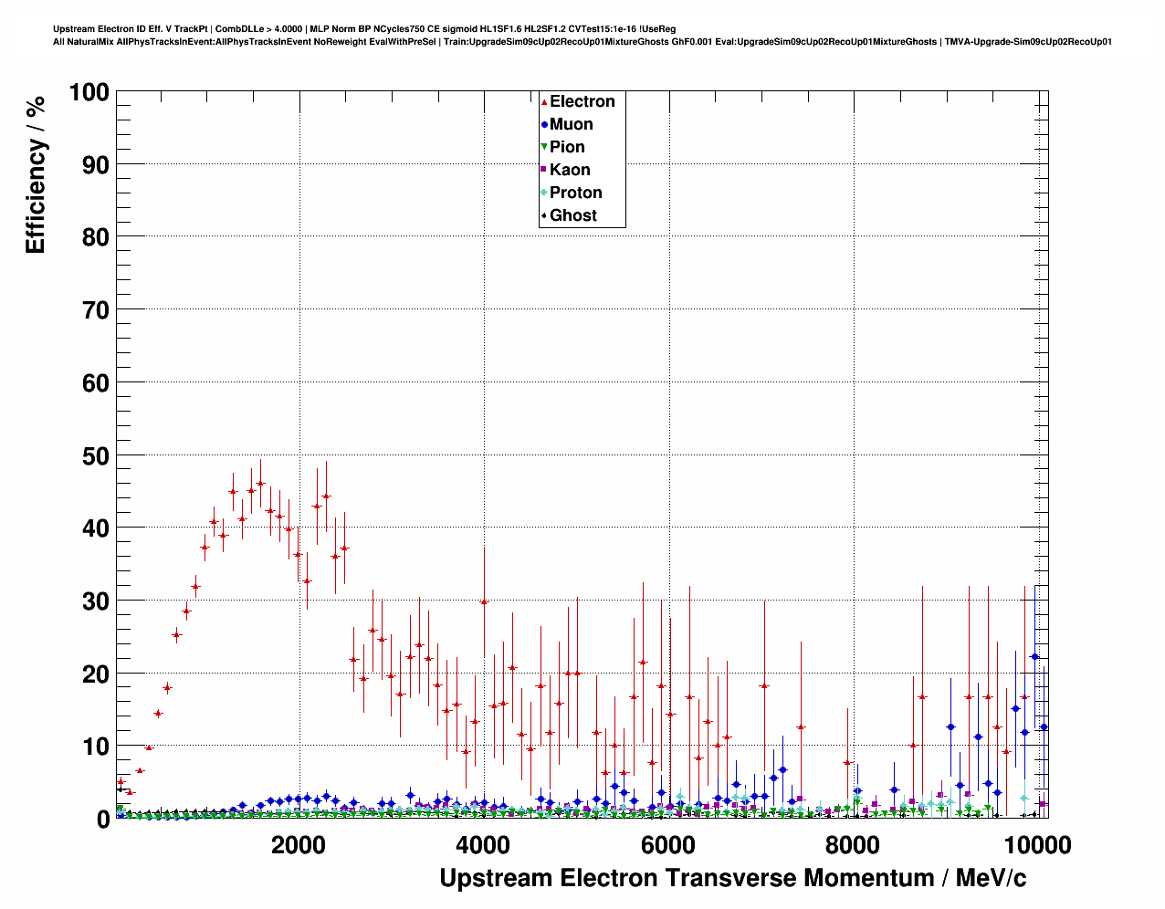
Task: Select the Muon legend label
Action: pyautogui.click(x=572, y=124)
